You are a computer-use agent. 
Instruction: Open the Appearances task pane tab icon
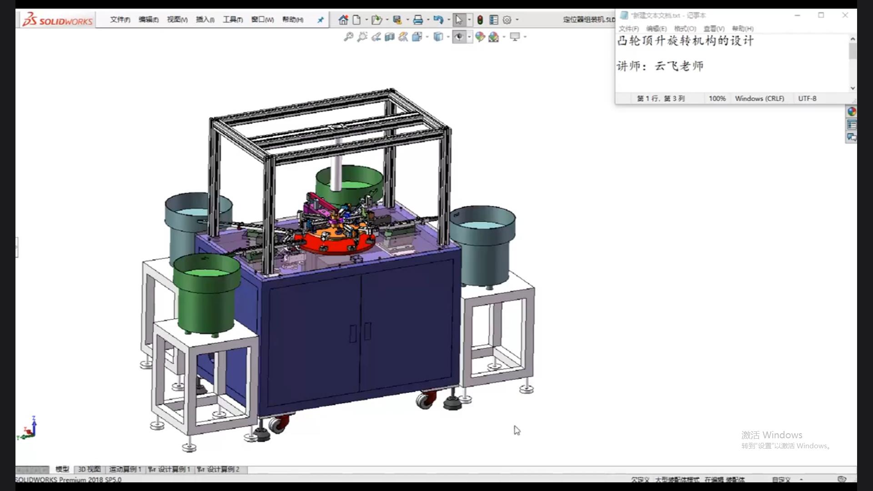click(852, 111)
